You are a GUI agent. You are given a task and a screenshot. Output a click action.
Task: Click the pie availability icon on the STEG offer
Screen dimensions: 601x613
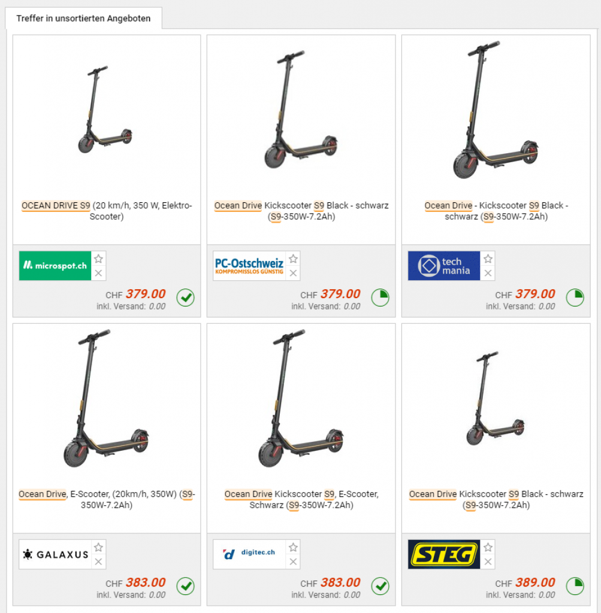coord(575,586)
